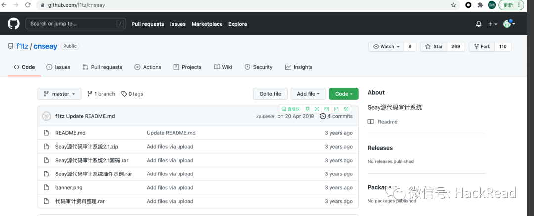The image size is (534, 216).
Task: Click the 更新 update button in Chrome
Action: pos(511,5)
